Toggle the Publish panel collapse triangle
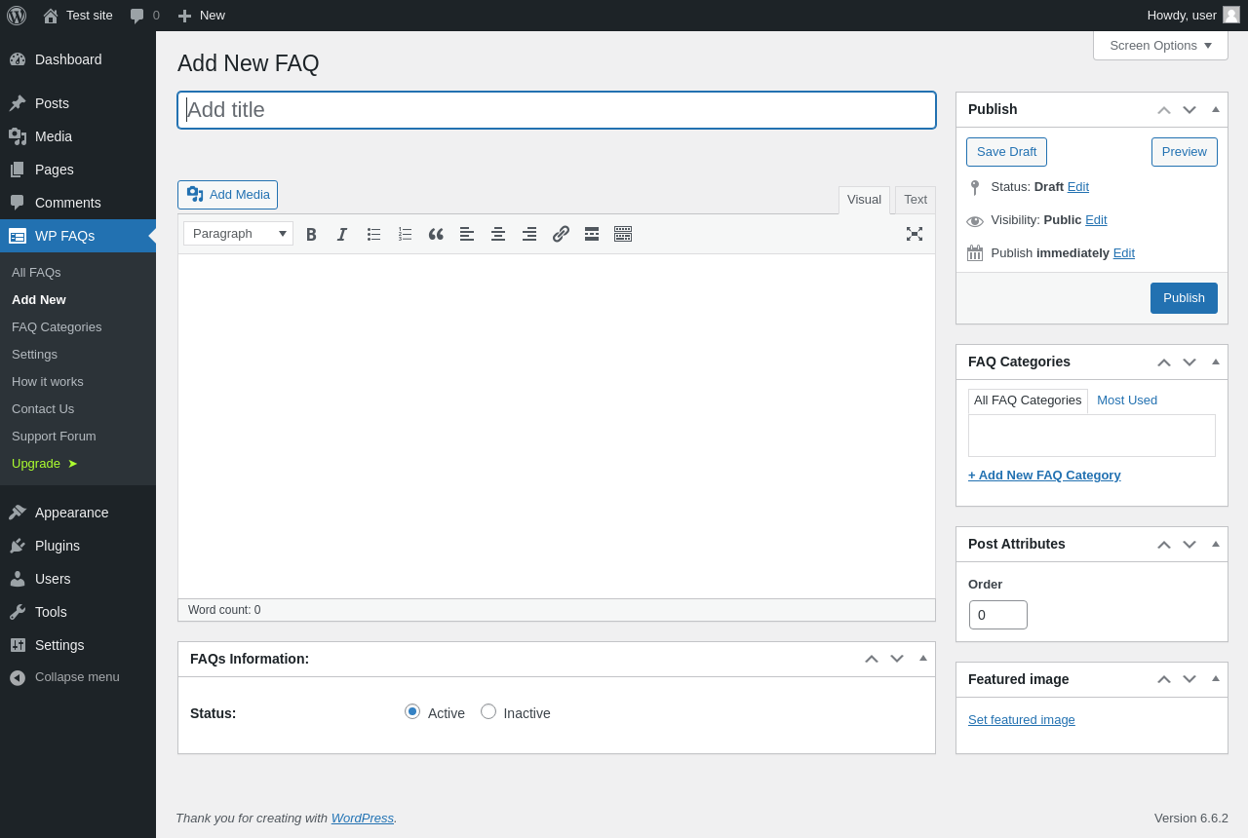 pos(1215,110)
